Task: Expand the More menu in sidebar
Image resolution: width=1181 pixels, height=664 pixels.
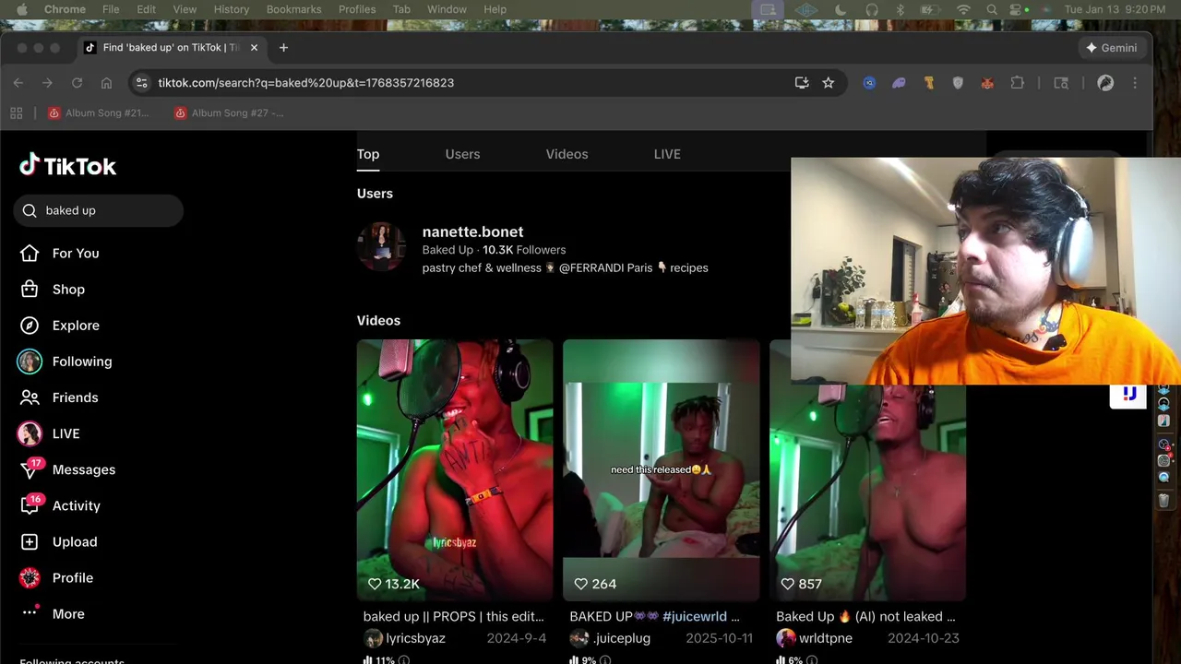Action: (x=68, y=613)
